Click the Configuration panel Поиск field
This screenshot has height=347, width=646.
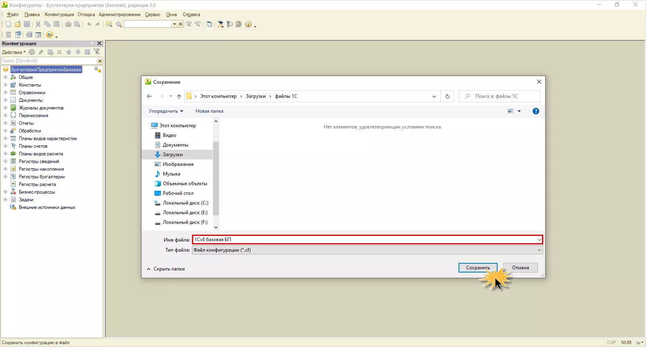49,61
